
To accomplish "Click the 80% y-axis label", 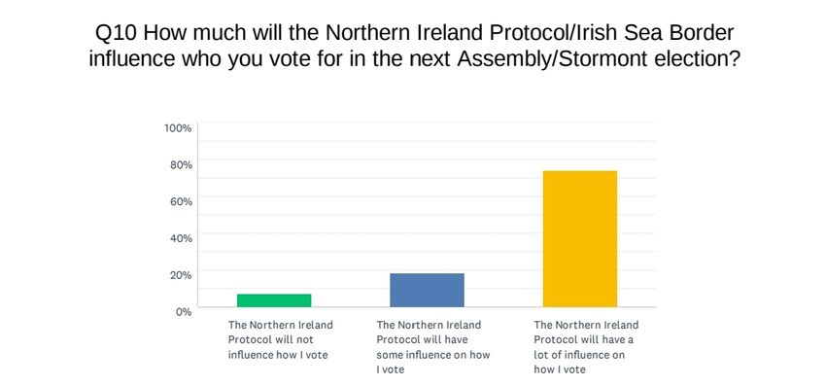I will coord(181,164).
